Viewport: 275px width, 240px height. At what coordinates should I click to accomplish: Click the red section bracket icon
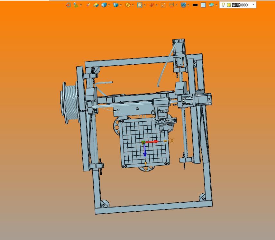click(x=171, y=5)
